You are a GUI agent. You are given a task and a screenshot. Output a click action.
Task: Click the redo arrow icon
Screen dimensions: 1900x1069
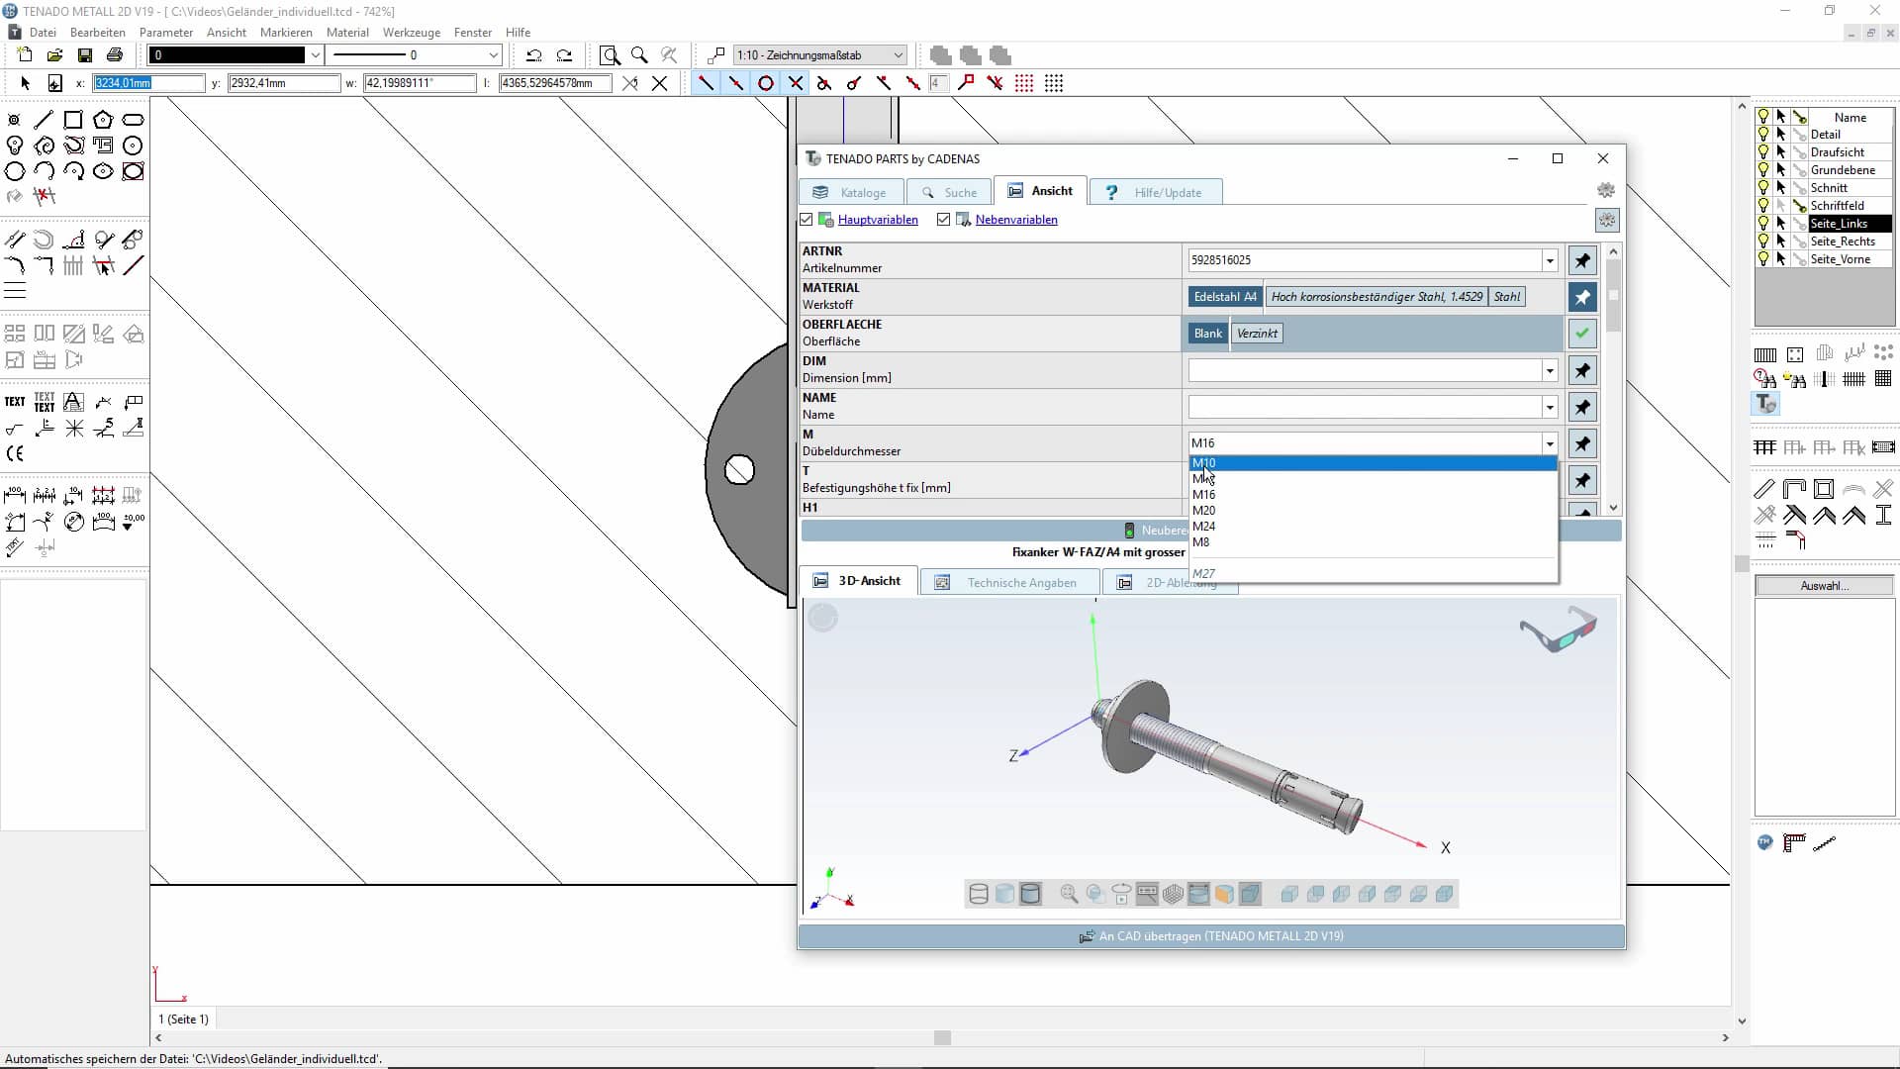point(564,55)
